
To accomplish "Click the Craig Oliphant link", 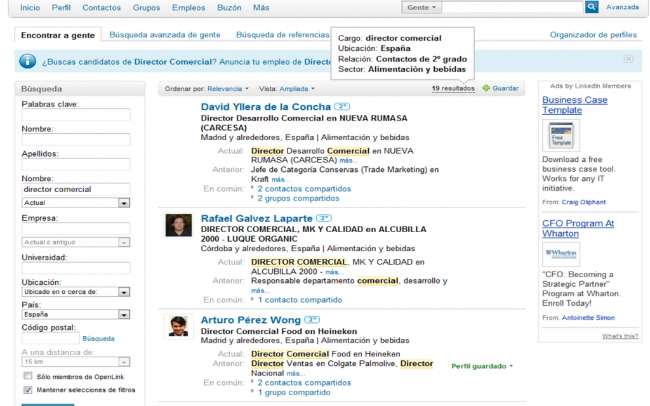I will 584,202.
